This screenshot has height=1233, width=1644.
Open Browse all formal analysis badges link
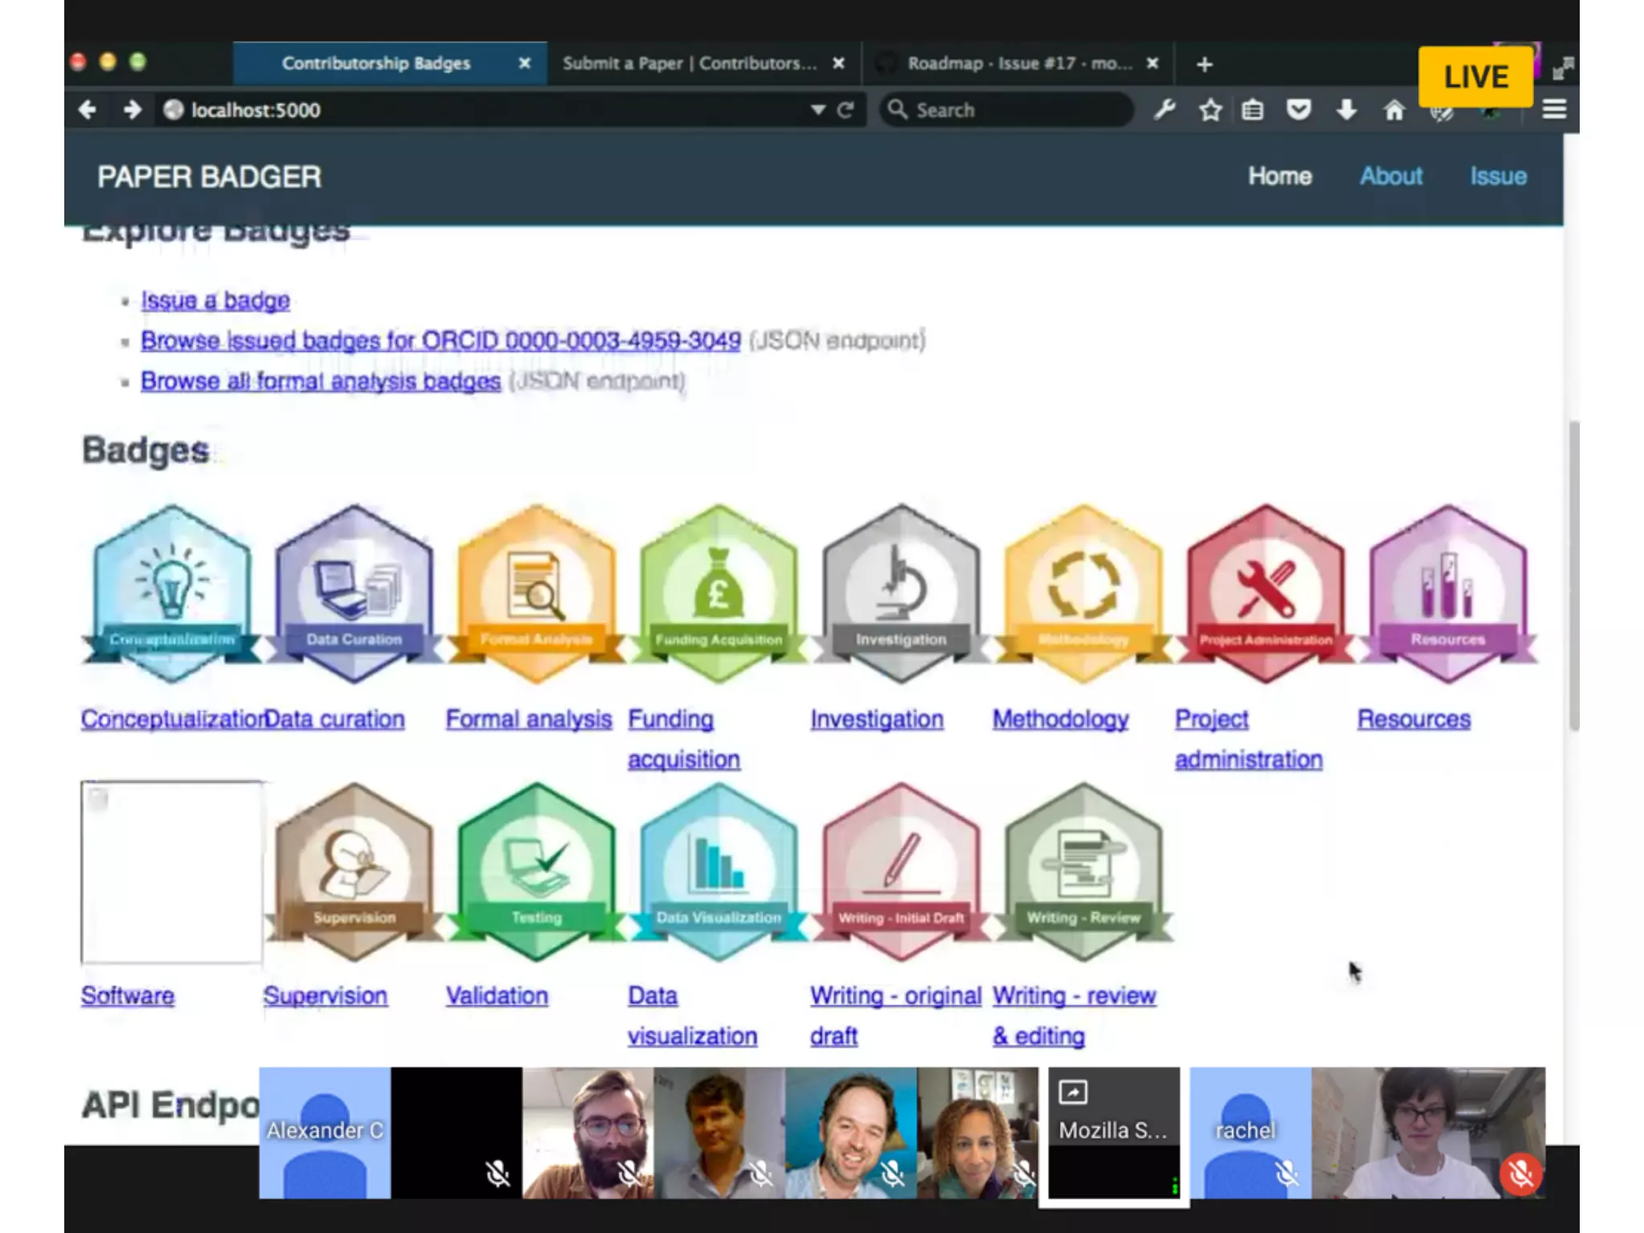[320, 381]
